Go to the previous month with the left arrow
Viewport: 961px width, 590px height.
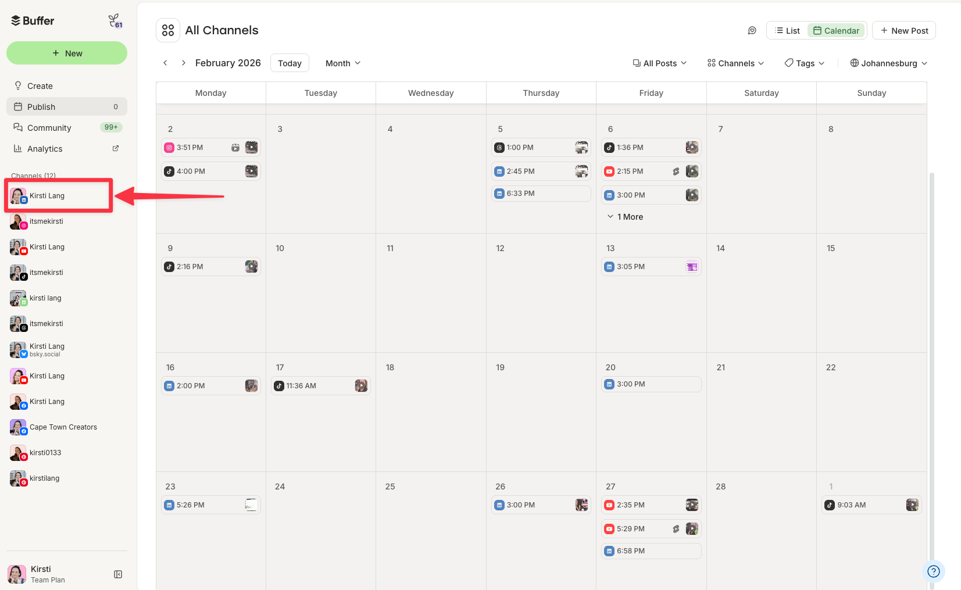165,63
